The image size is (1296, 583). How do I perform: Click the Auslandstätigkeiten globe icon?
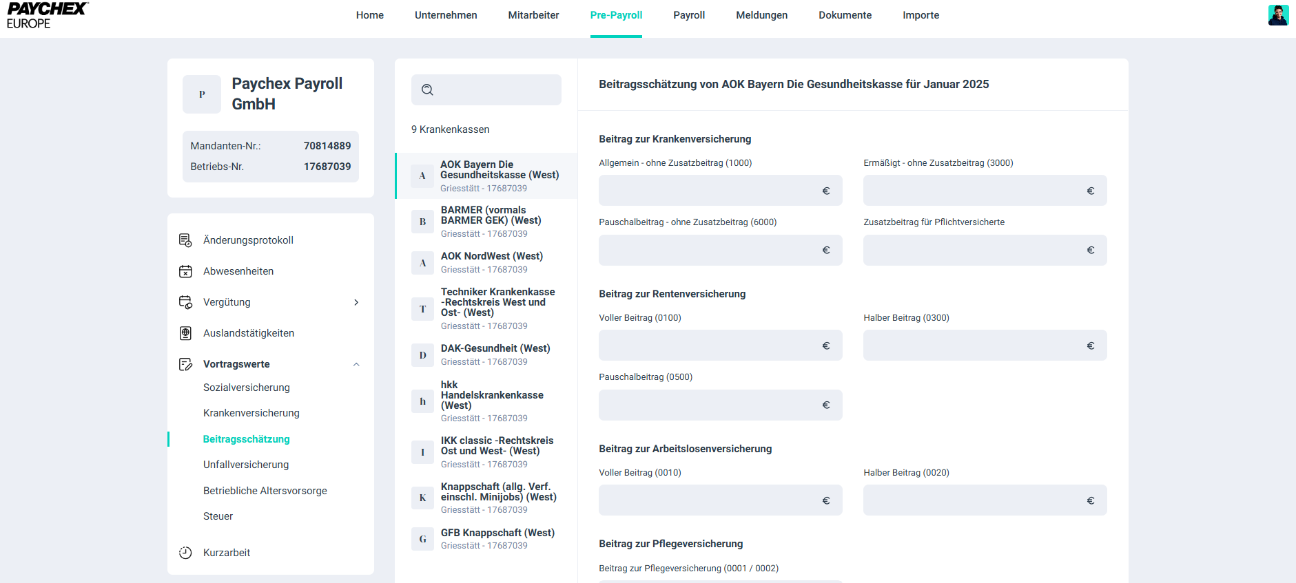pyautogui.click(x=185, y=333)
